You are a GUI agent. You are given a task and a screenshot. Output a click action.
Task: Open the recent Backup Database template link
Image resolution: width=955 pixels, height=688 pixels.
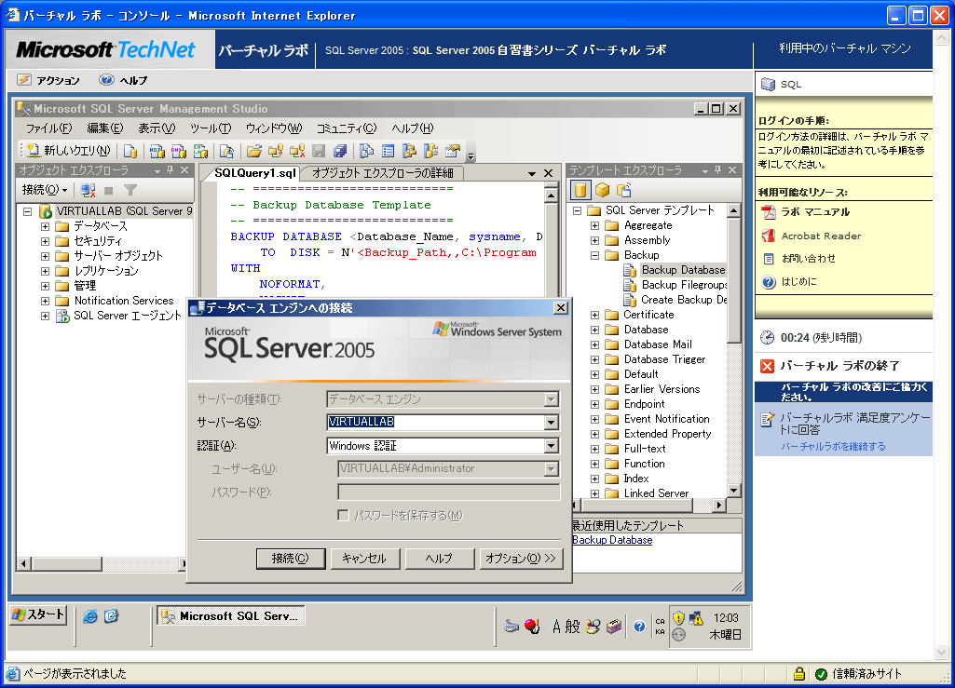[x=612, y=540]
